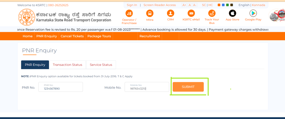This screenshot has height=119, width=285.
Task: Open the Package Tours menu item
Action: (99, 36)
